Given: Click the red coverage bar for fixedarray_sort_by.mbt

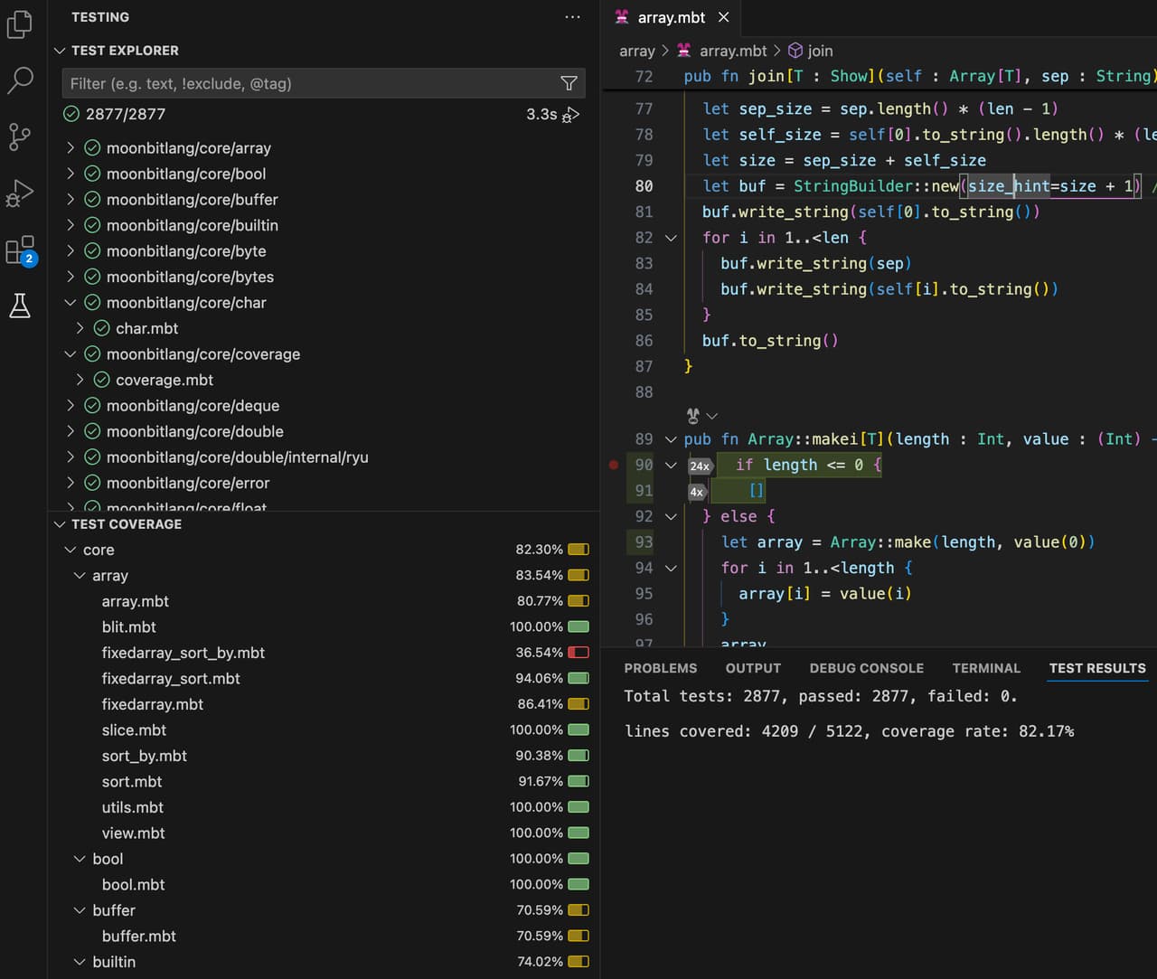Looking at the screenshot, I should pos(578,653).
